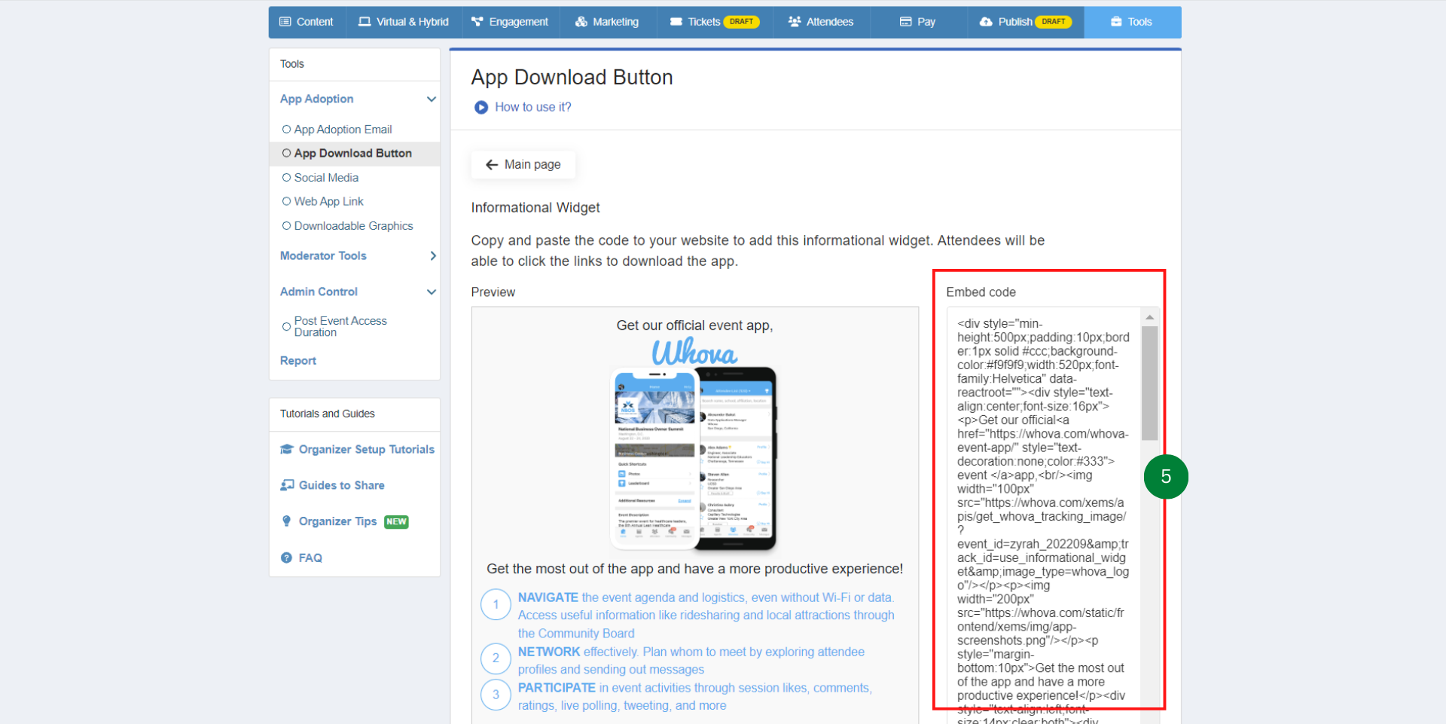Open the Marketing tab
Screen dimensions: 1446x724
[x=607, y=22]
